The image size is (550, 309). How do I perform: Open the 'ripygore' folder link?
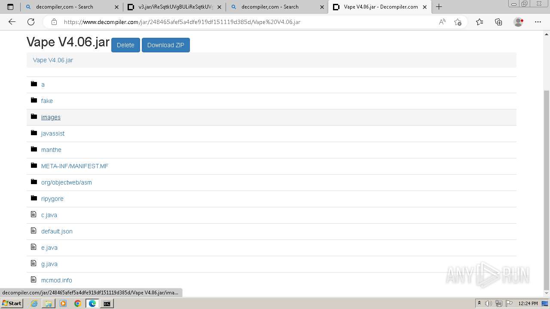[x=52, y=199]
